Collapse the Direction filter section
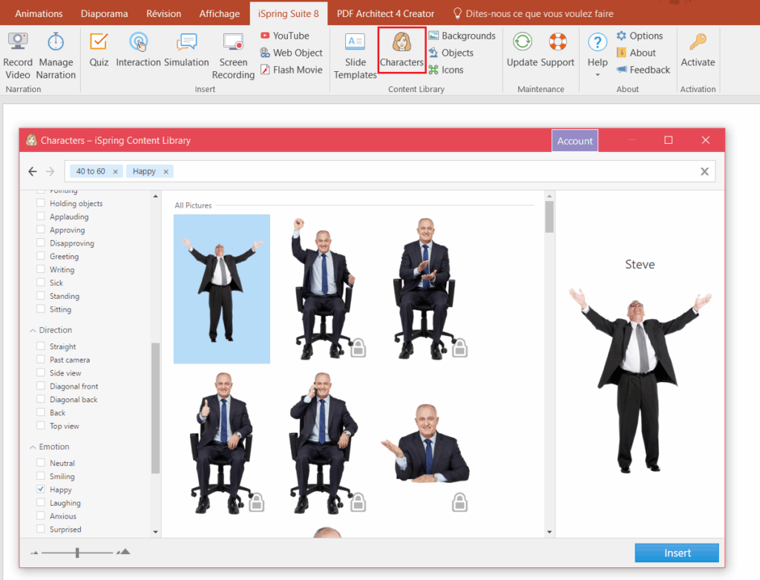The height and width of the screenshot is (580, 760). coord(33,331)
